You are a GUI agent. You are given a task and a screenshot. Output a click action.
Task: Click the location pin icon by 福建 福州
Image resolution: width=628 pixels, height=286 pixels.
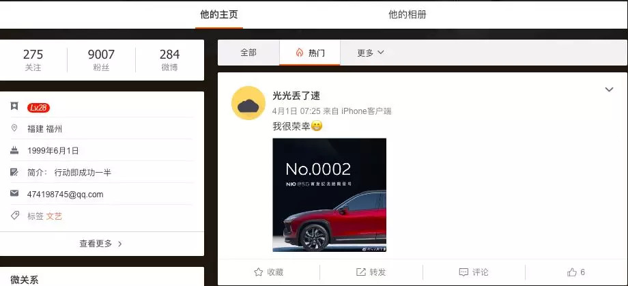click(14, 128)
